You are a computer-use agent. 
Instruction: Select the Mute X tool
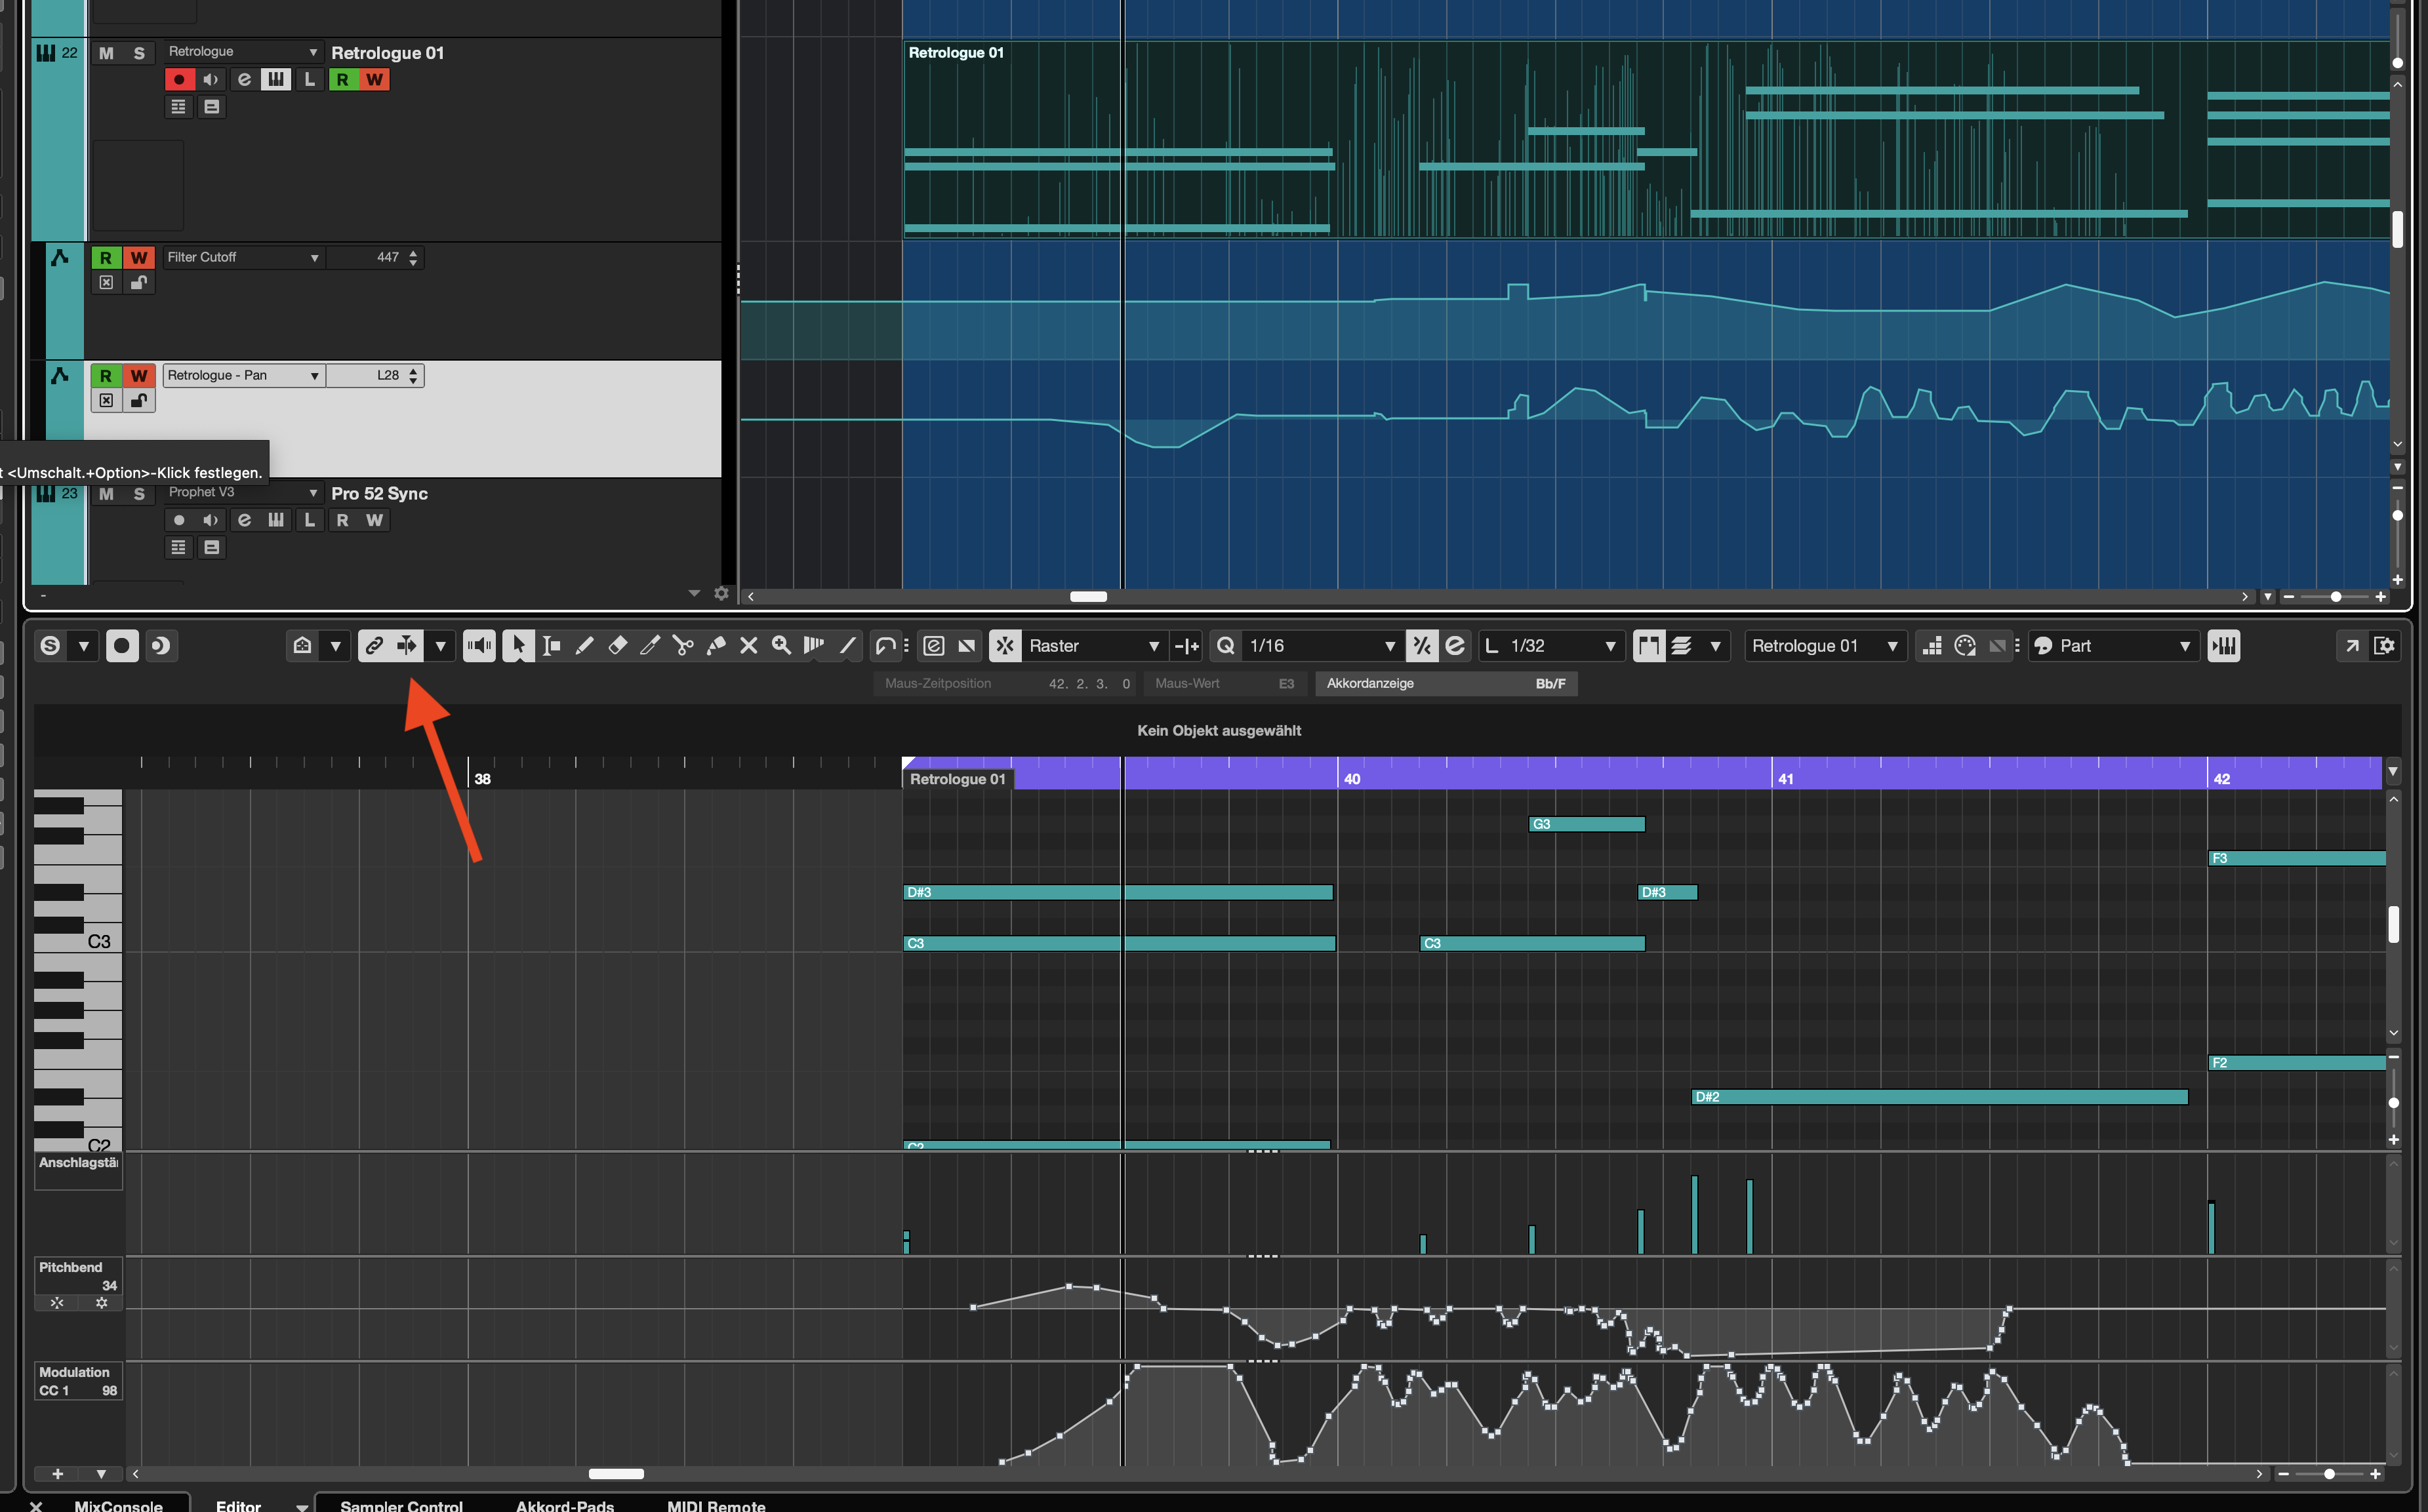coord(748,646)
